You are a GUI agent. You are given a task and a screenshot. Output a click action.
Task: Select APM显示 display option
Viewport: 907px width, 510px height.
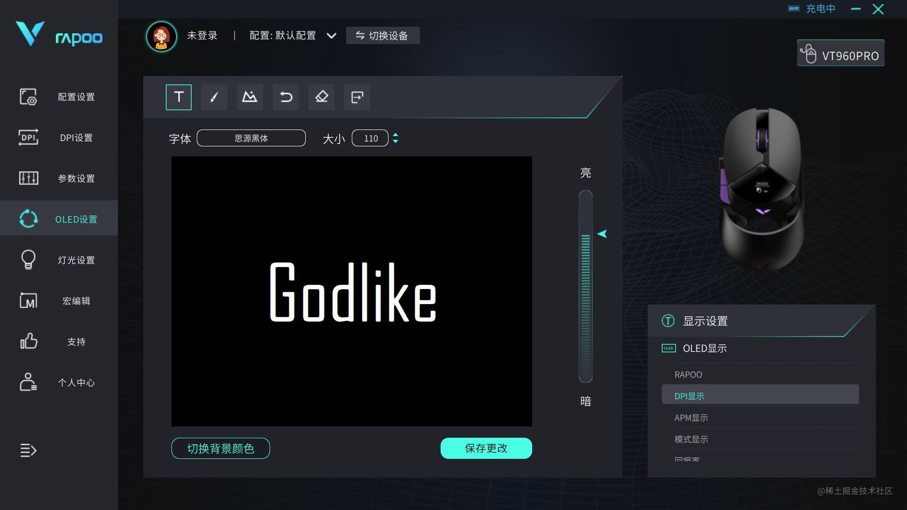760,418
